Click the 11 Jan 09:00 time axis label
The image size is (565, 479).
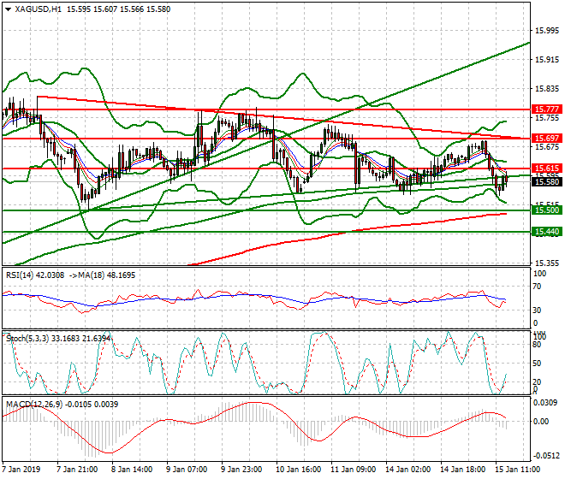pyautogui.click(x=353, y=470)
